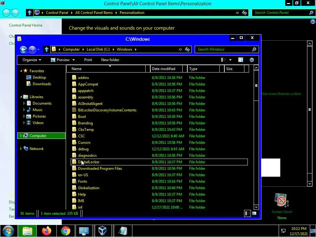Viewport: 316px width, 237px height.
Task: Open view options dropdown arrow
Action: point(230,60)
